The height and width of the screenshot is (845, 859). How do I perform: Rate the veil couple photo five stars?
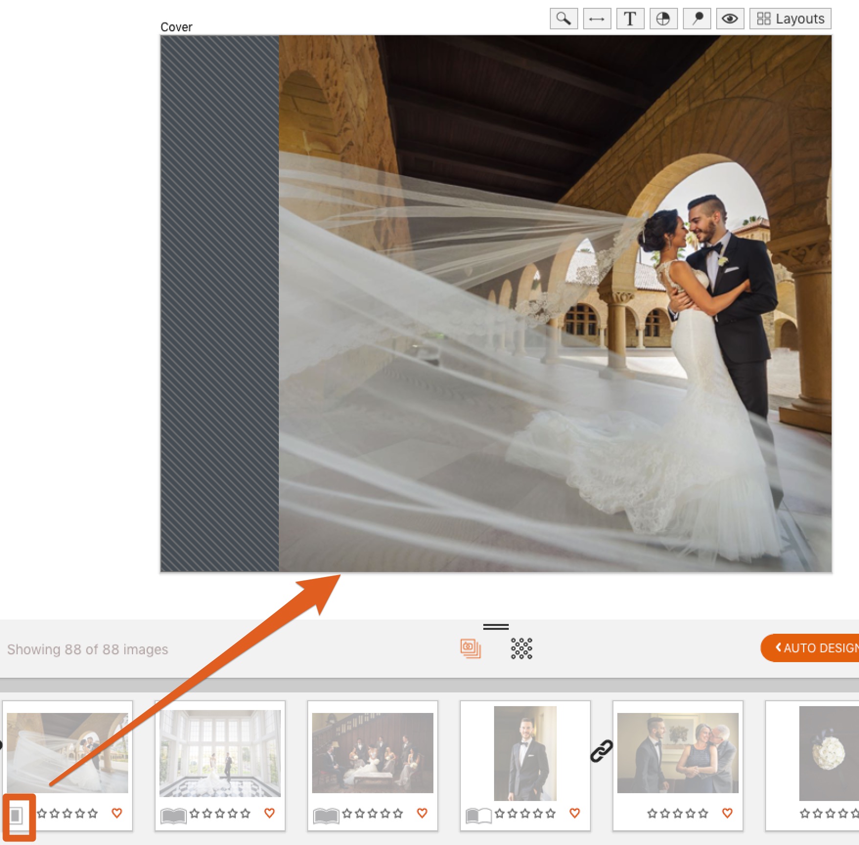tap(93, 814)
